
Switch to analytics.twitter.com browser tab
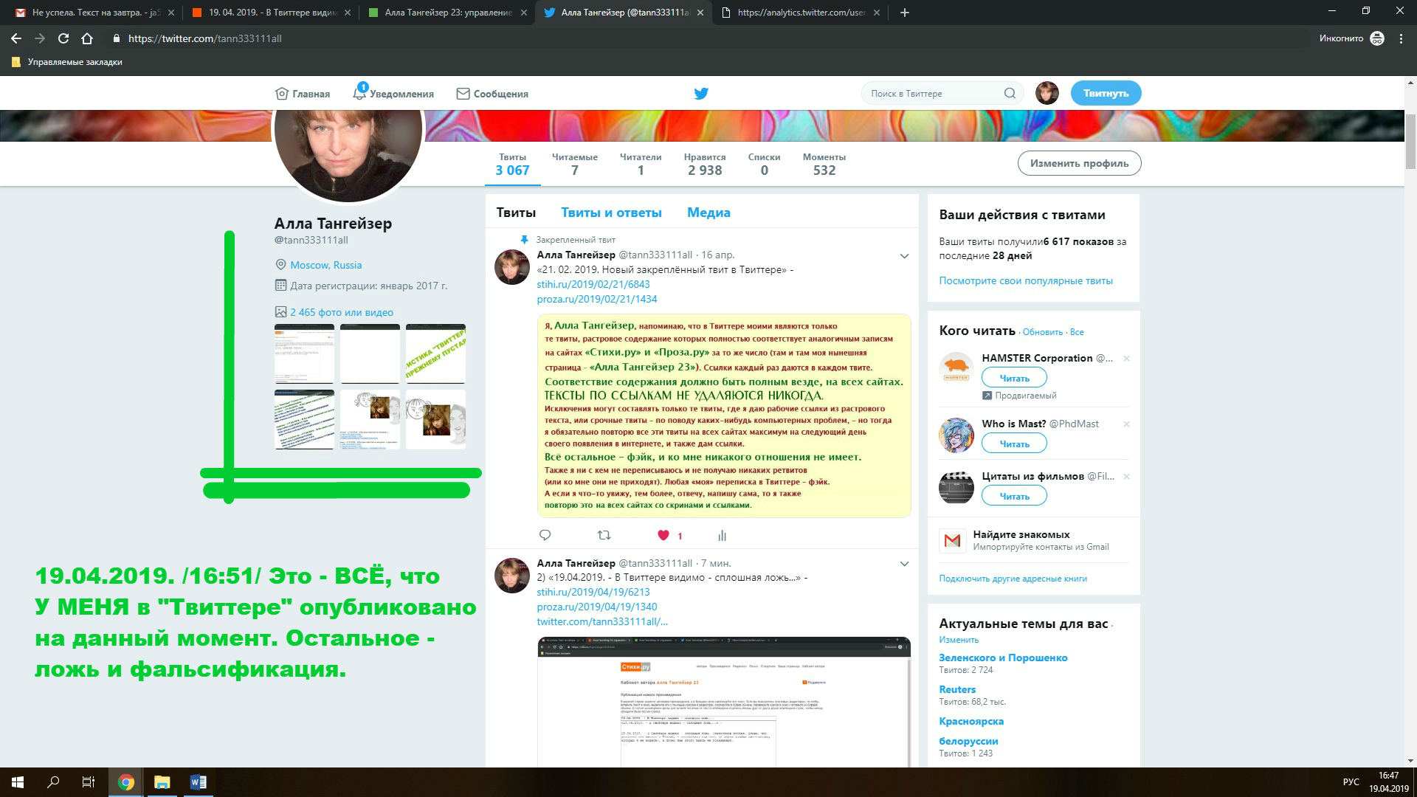coord(801,13)
